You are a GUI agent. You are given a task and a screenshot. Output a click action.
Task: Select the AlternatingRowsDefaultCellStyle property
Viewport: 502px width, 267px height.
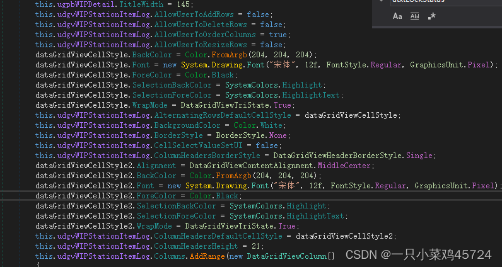coord(223,115)
